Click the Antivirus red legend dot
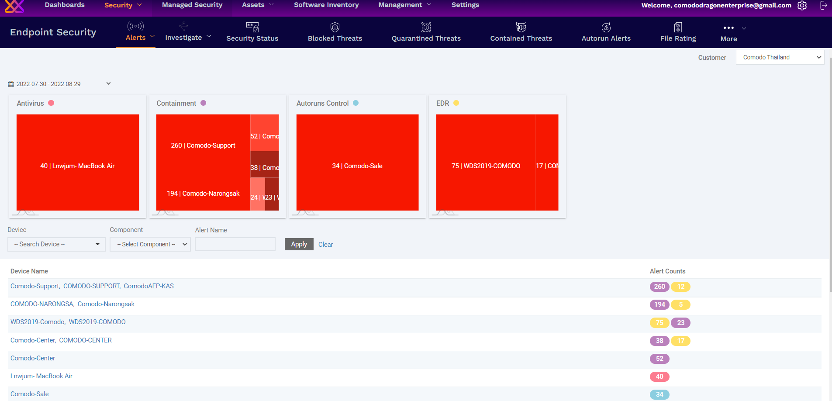Image resolution: width=832 pixels, height=401 pixels. pyautogui.click(x=51, y=103)
